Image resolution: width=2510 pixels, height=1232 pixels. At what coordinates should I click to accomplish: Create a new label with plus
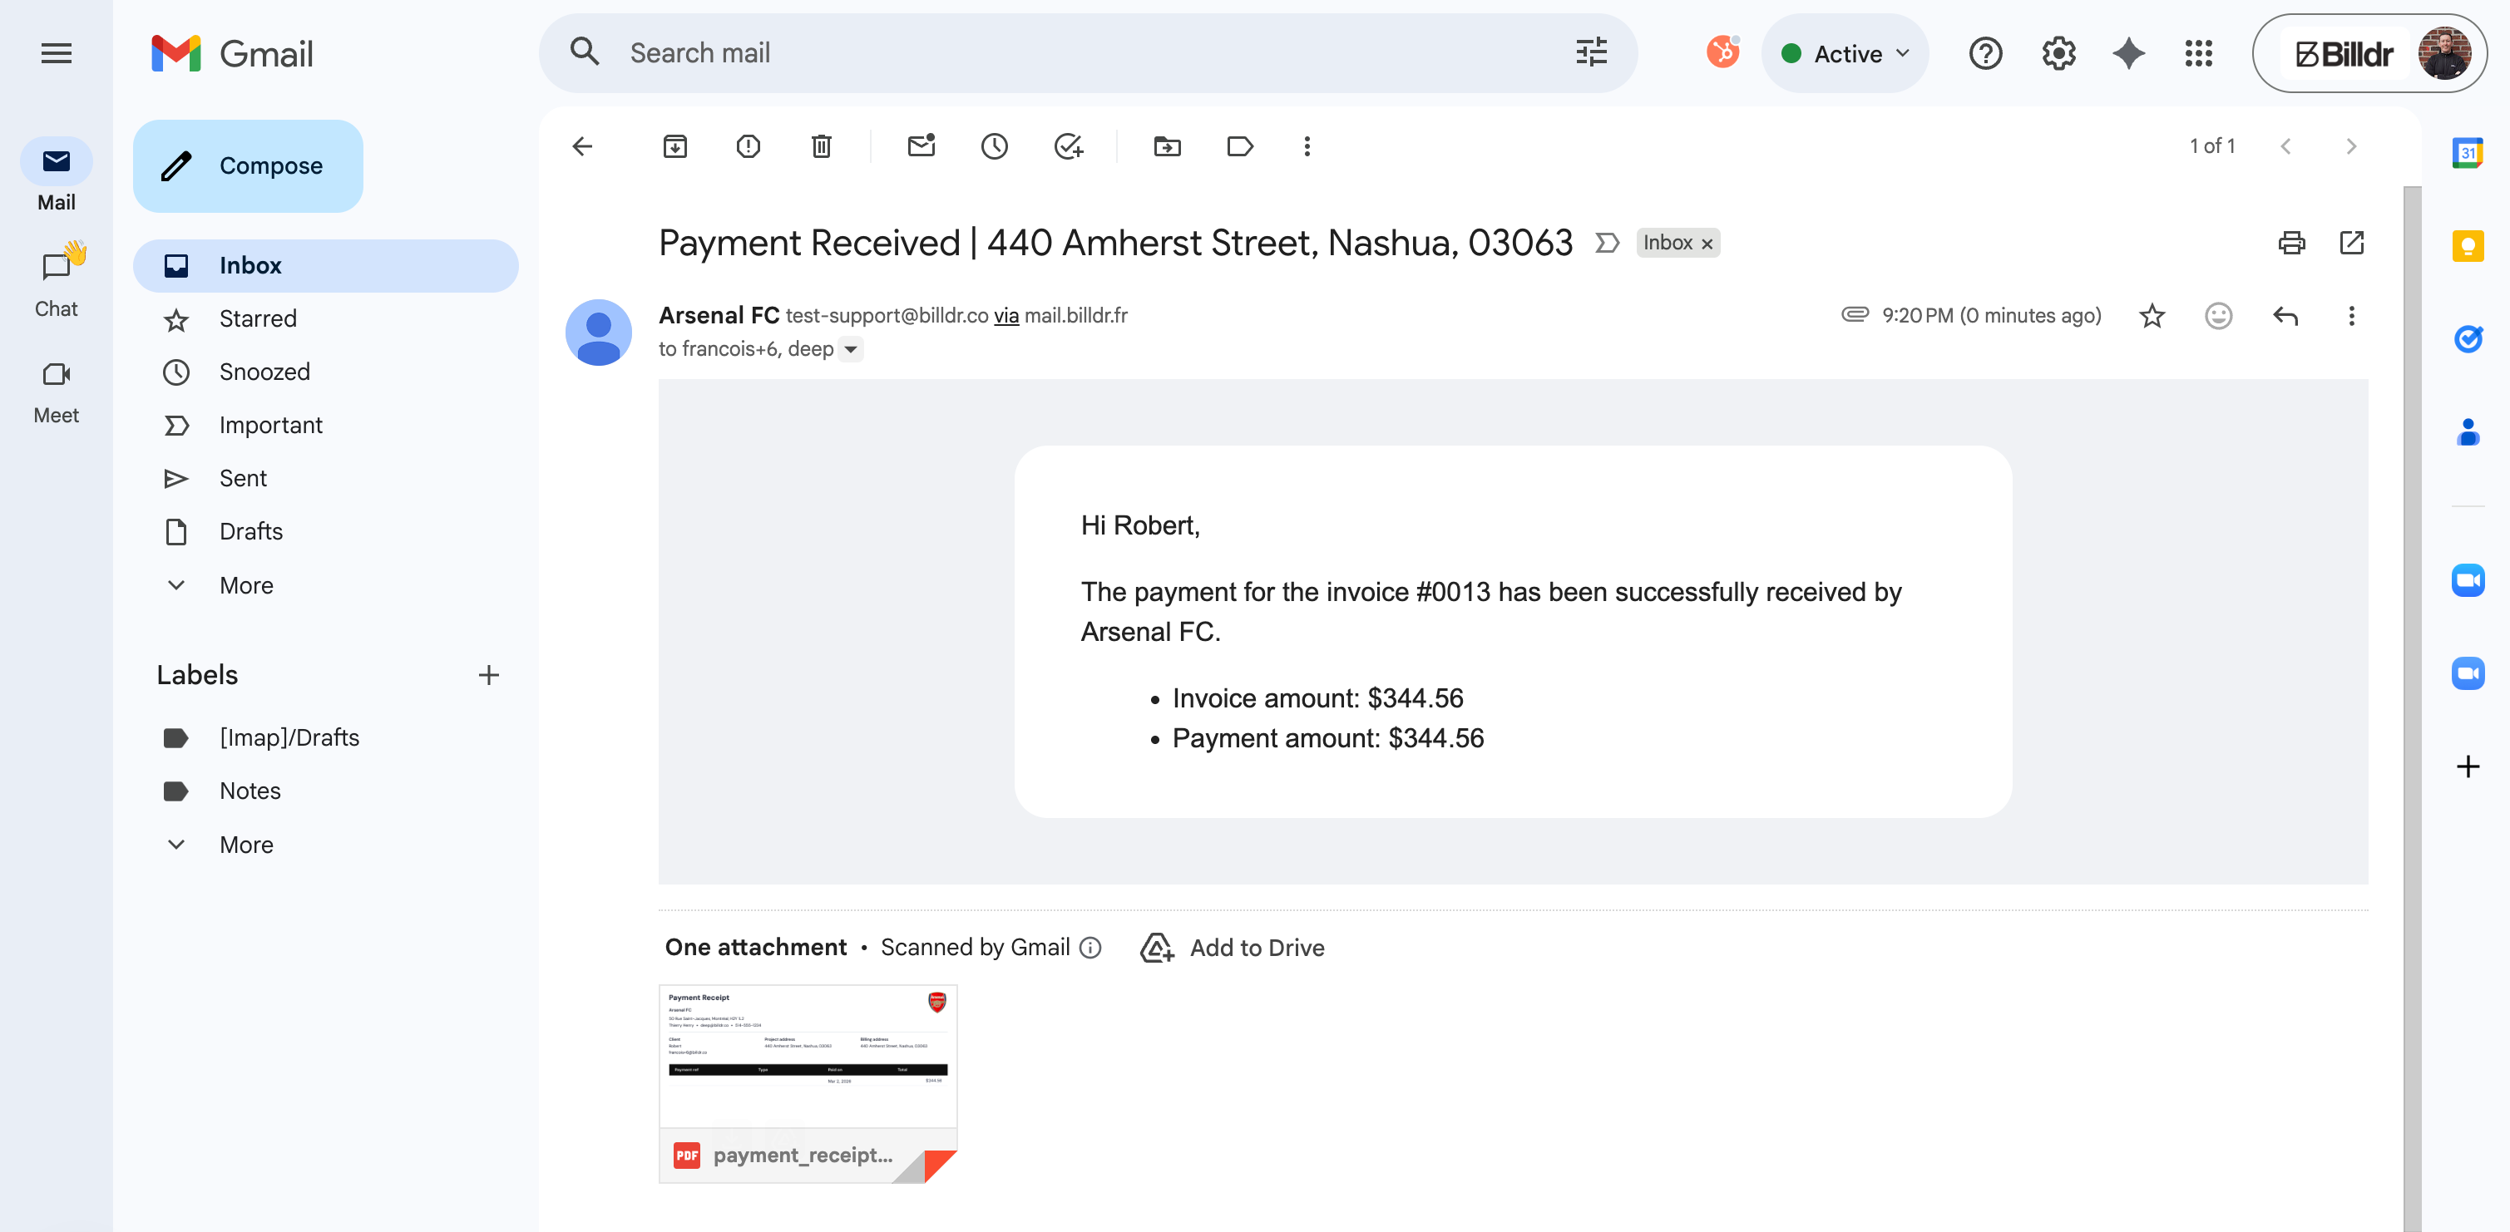click(488, 675)
